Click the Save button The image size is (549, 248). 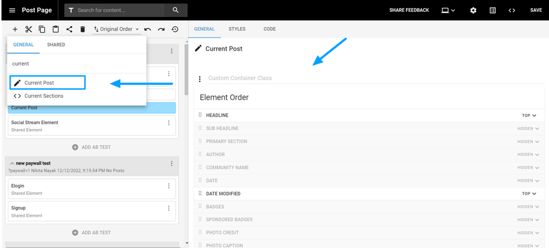[x=536, y=10]
